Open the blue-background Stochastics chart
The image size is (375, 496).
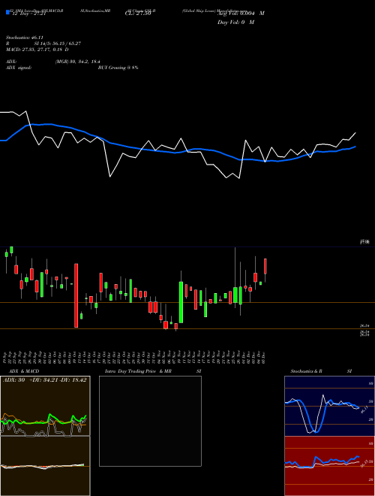point(329,406)
